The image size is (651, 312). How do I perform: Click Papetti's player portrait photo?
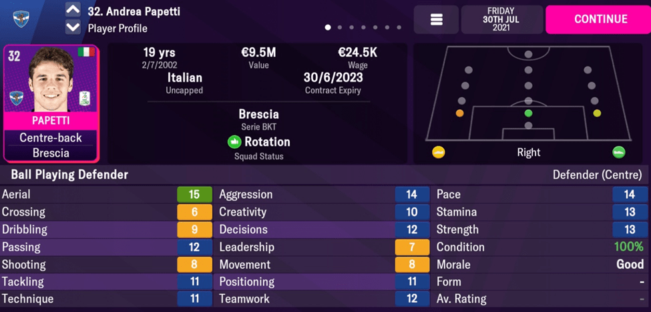pyautogui.click(x=51, y=80)
